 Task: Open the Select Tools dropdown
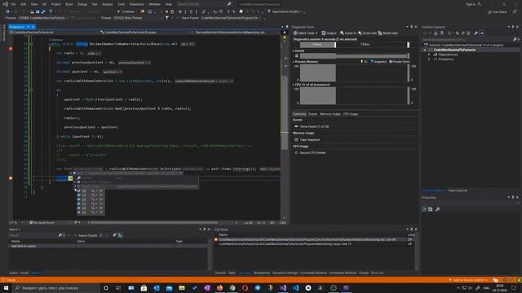[305, 33]
